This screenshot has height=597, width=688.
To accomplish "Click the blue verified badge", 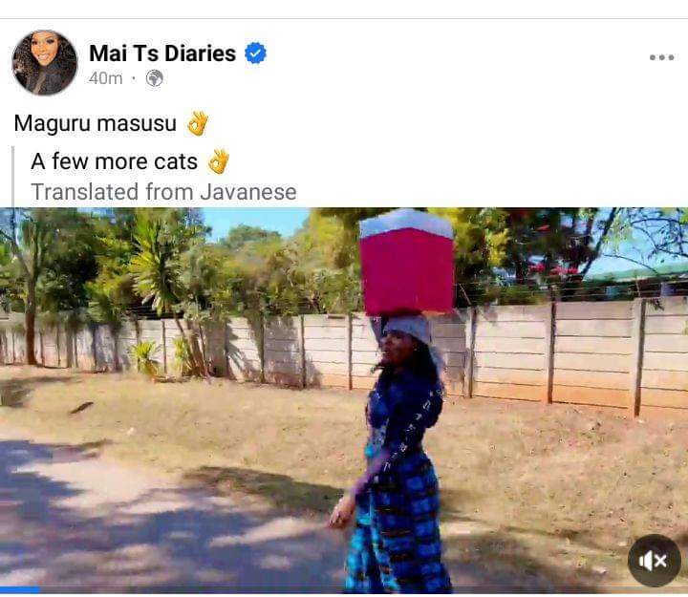I will coord(255,53).
